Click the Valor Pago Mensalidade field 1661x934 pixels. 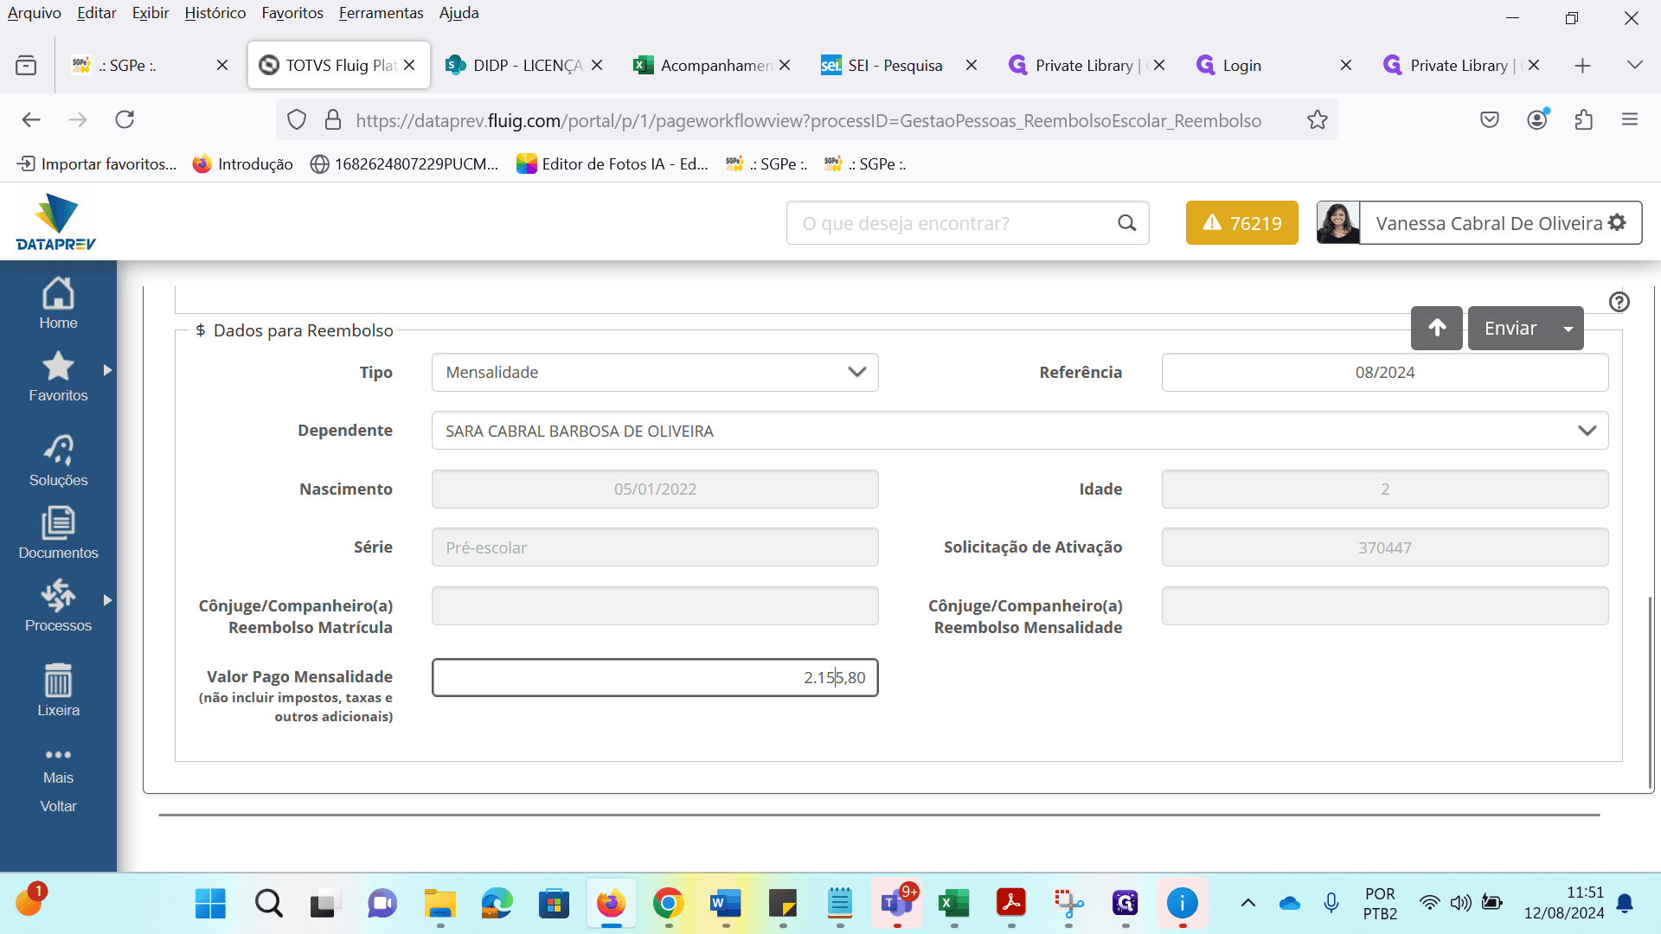tap(655, 677)
